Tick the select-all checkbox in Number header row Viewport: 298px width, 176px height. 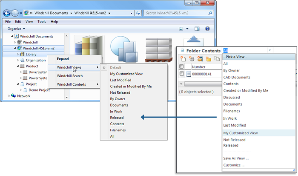[181, 66]
